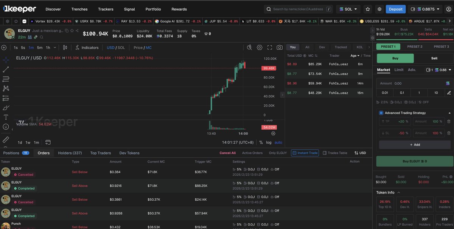
Task: Open chart settings hexagon icon
Action: (x=260, y=48)
